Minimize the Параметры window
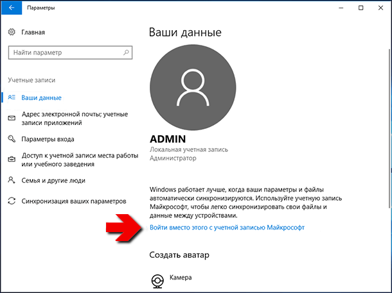Viewport: 392px width, 293px height. (341, 8)
